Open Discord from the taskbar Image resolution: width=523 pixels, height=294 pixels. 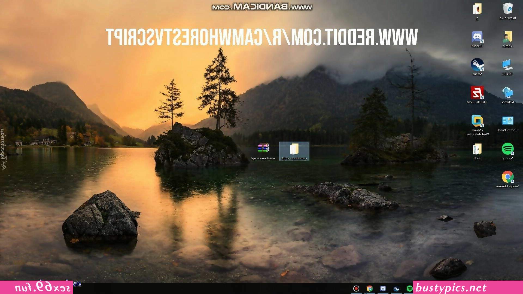coord(383,289)
